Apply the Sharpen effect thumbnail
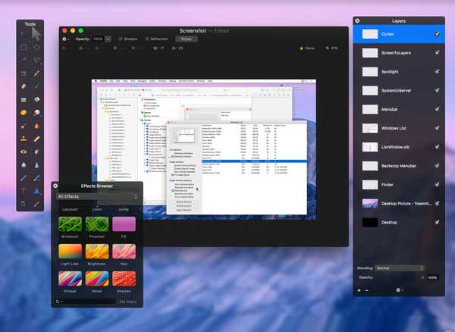The height and width of the screenshot is (332, 455). click(124, 279)
